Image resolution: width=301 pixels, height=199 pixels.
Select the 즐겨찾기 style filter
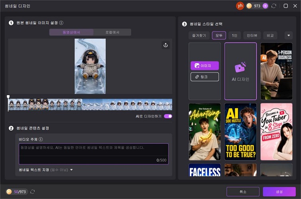click(x=199, y=35)
